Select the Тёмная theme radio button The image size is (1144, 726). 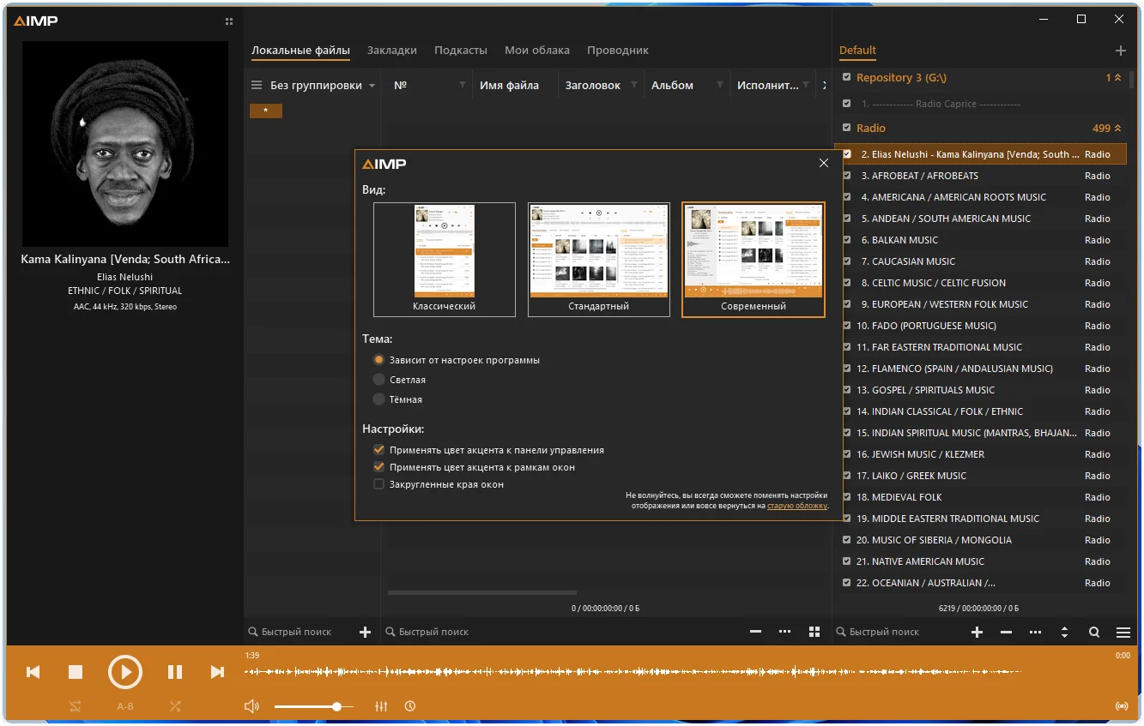pos(378,399)
